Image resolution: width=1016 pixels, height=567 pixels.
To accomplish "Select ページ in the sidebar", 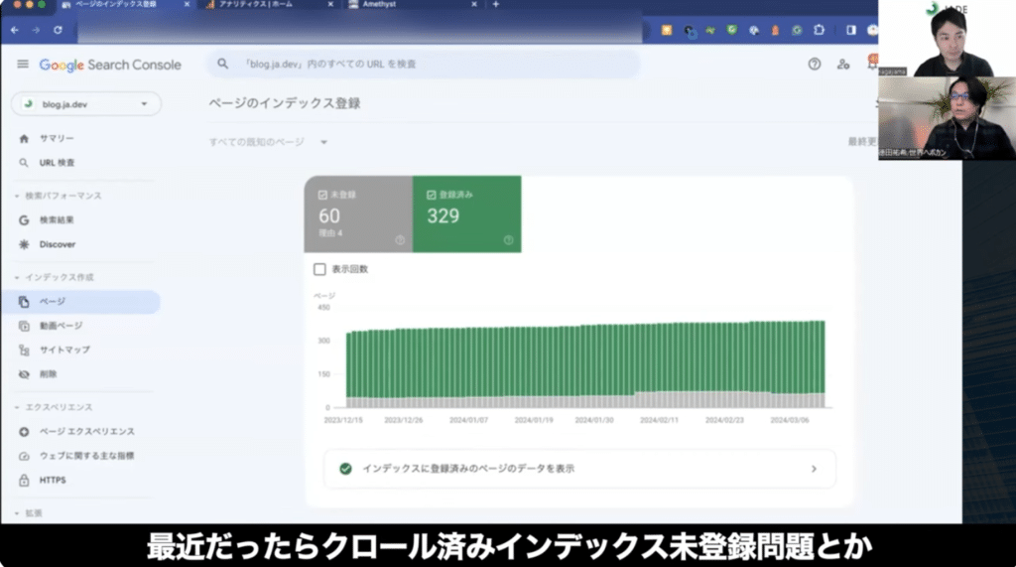I will [81, 302].
